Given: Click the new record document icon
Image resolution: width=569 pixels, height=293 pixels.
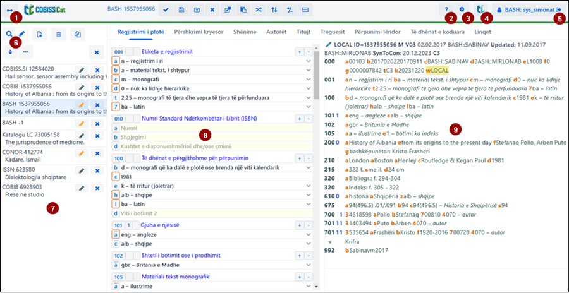Looking at the screenshot, I should [40, 34].
